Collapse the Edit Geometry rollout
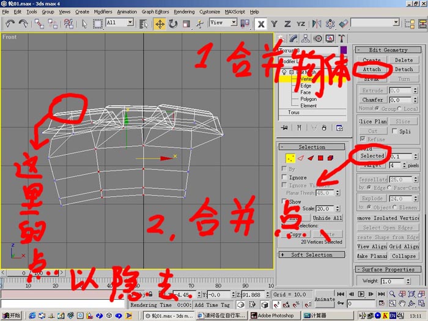The height and width of the screenshot is (321, 428). (x=388, y=50)
